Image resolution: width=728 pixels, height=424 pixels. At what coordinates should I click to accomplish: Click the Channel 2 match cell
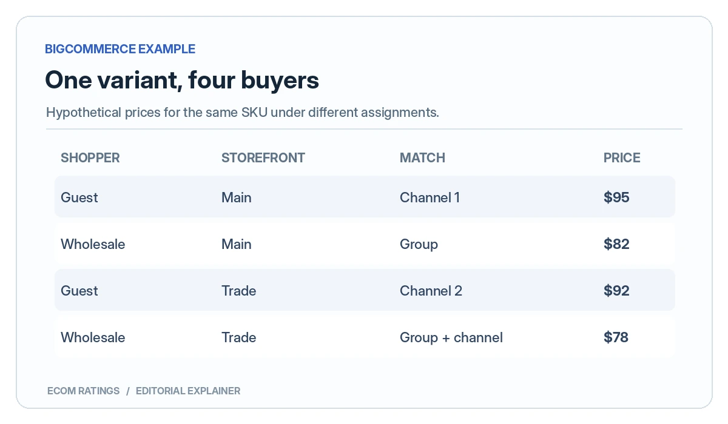tap(431, 291)
